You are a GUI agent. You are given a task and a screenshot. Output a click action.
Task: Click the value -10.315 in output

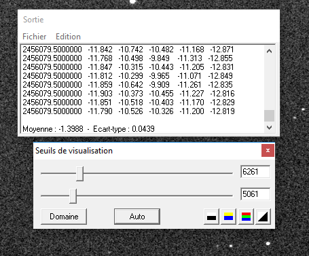point(130,67)
